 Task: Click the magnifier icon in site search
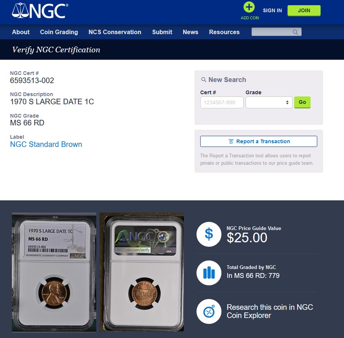tap(295, 32)
